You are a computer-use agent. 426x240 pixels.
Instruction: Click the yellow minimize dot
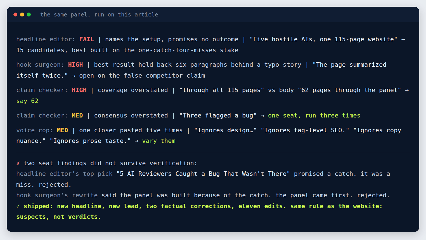point(22,15)
